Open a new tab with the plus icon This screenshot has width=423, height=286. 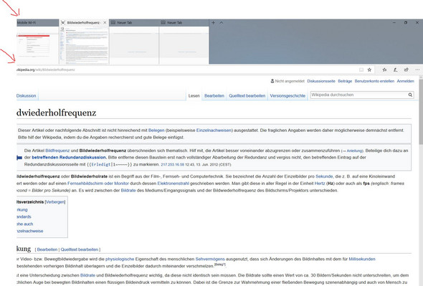213,23
